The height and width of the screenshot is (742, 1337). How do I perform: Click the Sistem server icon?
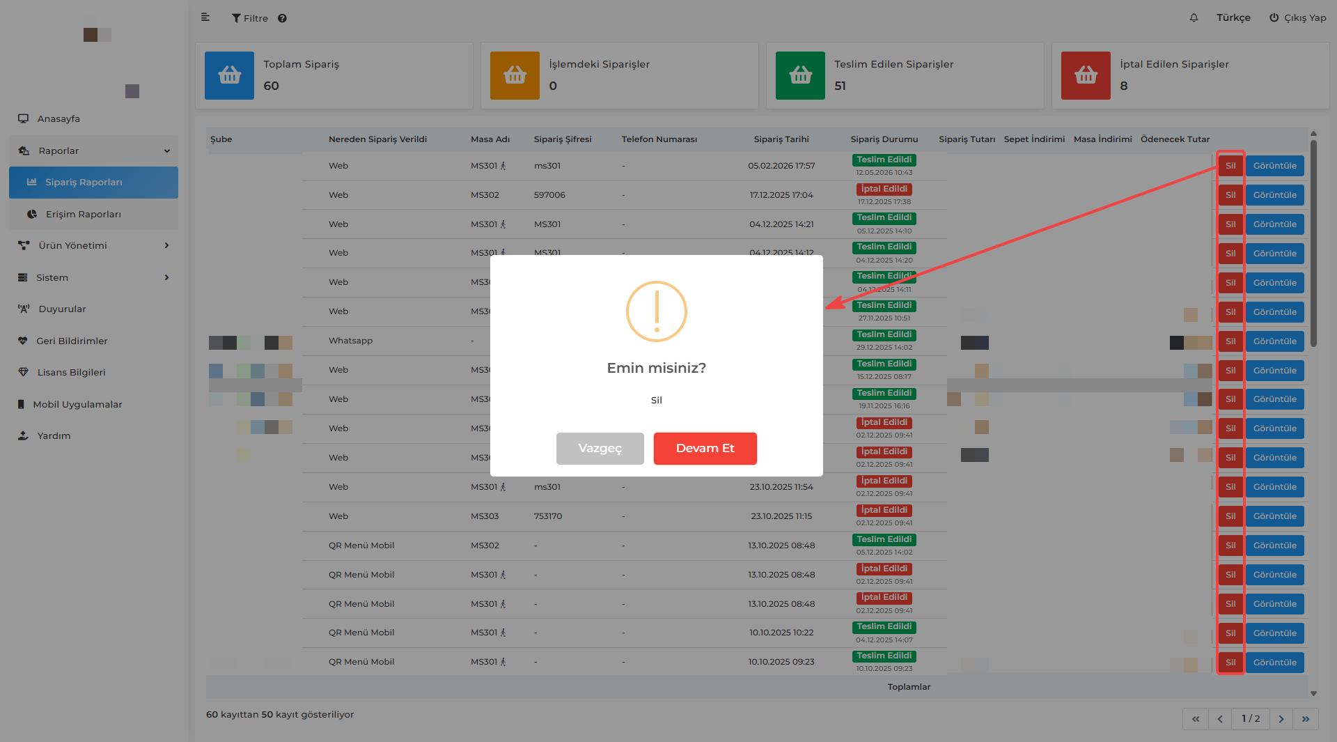(23, 277)
